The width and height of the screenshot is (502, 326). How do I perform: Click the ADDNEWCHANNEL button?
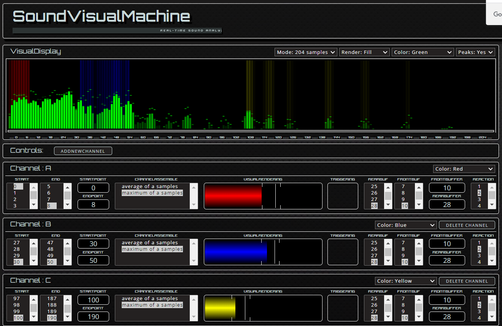pos(83,151)
